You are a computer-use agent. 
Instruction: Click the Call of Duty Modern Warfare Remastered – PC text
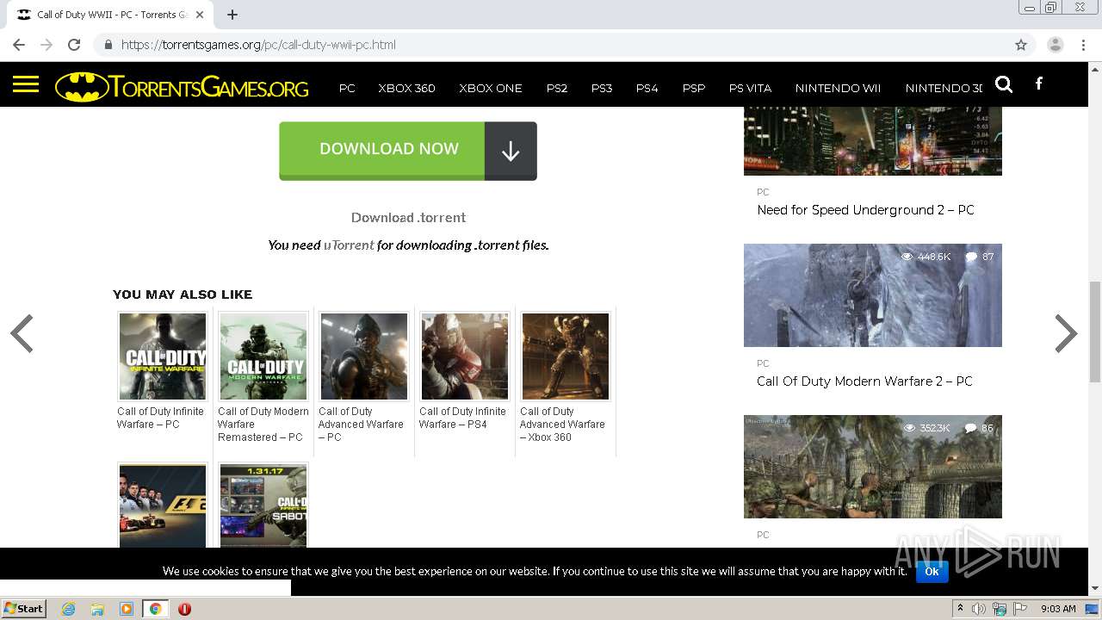pyautogui.click(x=263, y=425)
